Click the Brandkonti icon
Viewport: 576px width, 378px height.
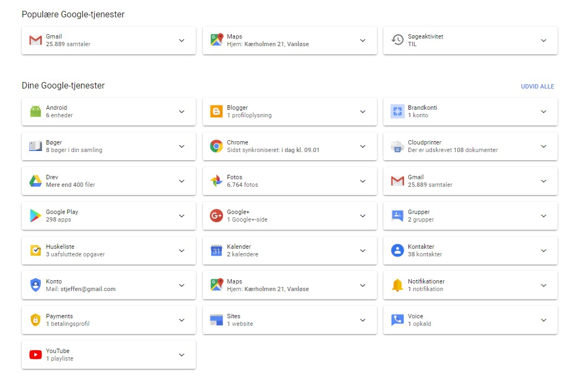click(398, 111)
